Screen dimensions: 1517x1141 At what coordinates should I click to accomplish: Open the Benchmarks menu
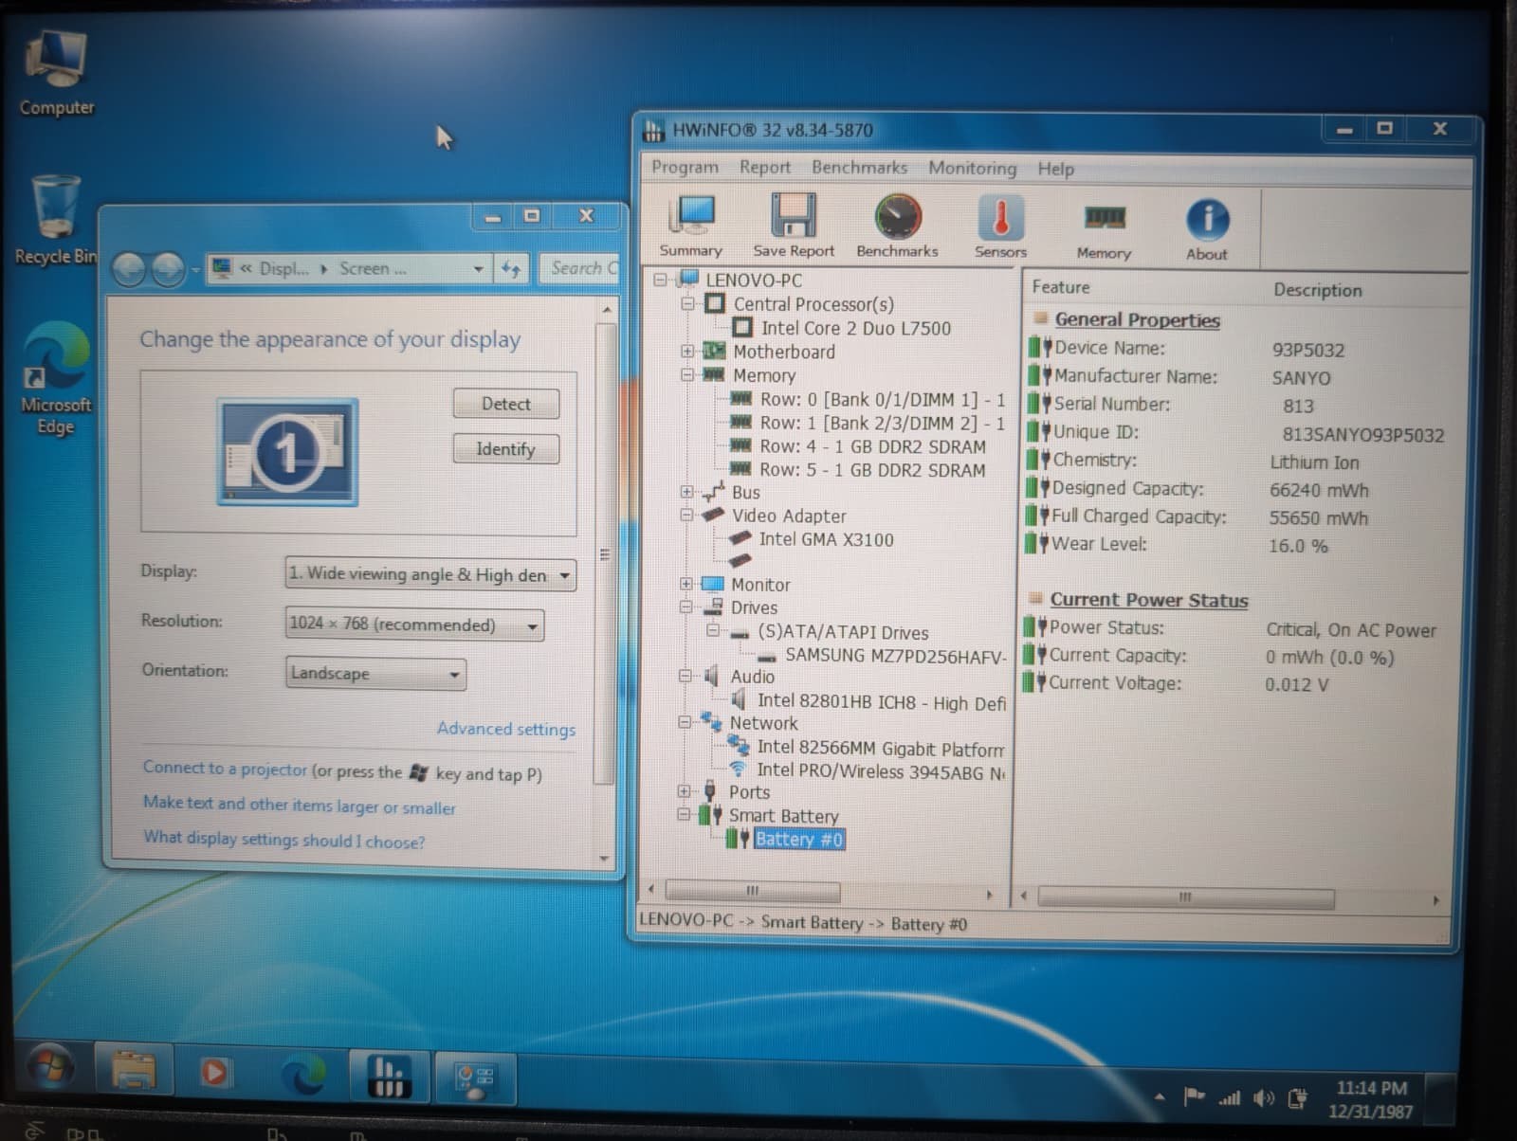click(859, 168)
